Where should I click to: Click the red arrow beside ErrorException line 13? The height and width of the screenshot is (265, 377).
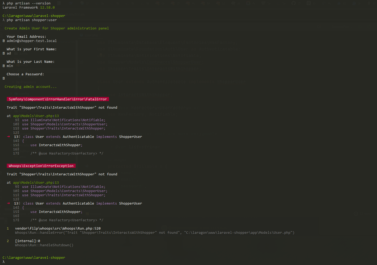coord(9,203)
